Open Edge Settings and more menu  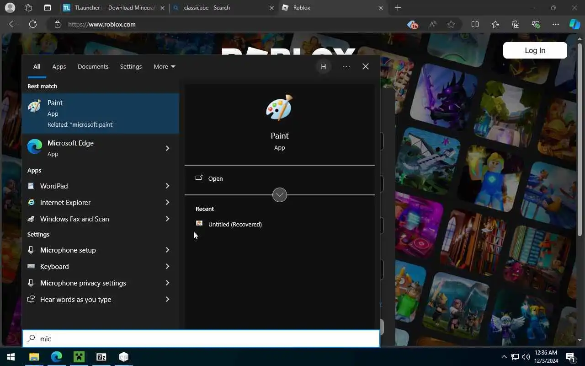point(556,24)
